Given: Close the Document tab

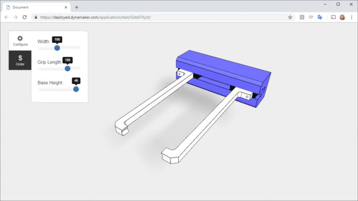Looking at the screenshot, I should 66,7.
